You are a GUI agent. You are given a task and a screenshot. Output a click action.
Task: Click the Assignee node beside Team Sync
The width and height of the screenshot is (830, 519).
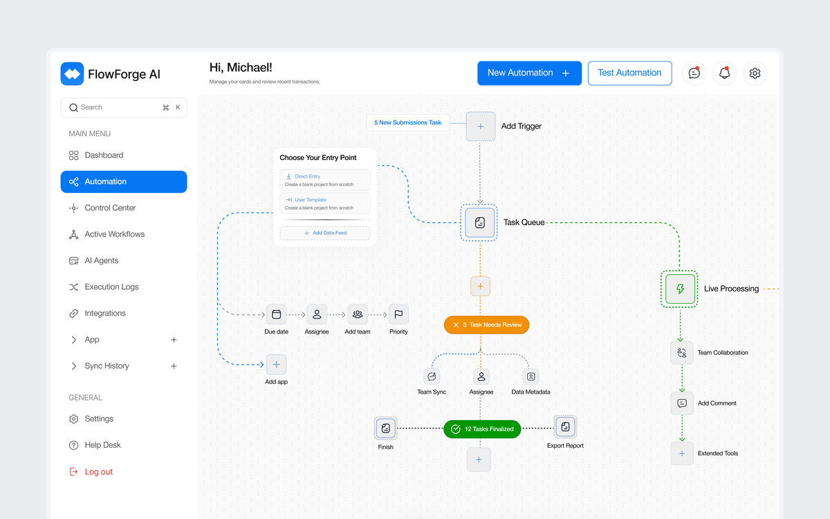tap(481, 376)
